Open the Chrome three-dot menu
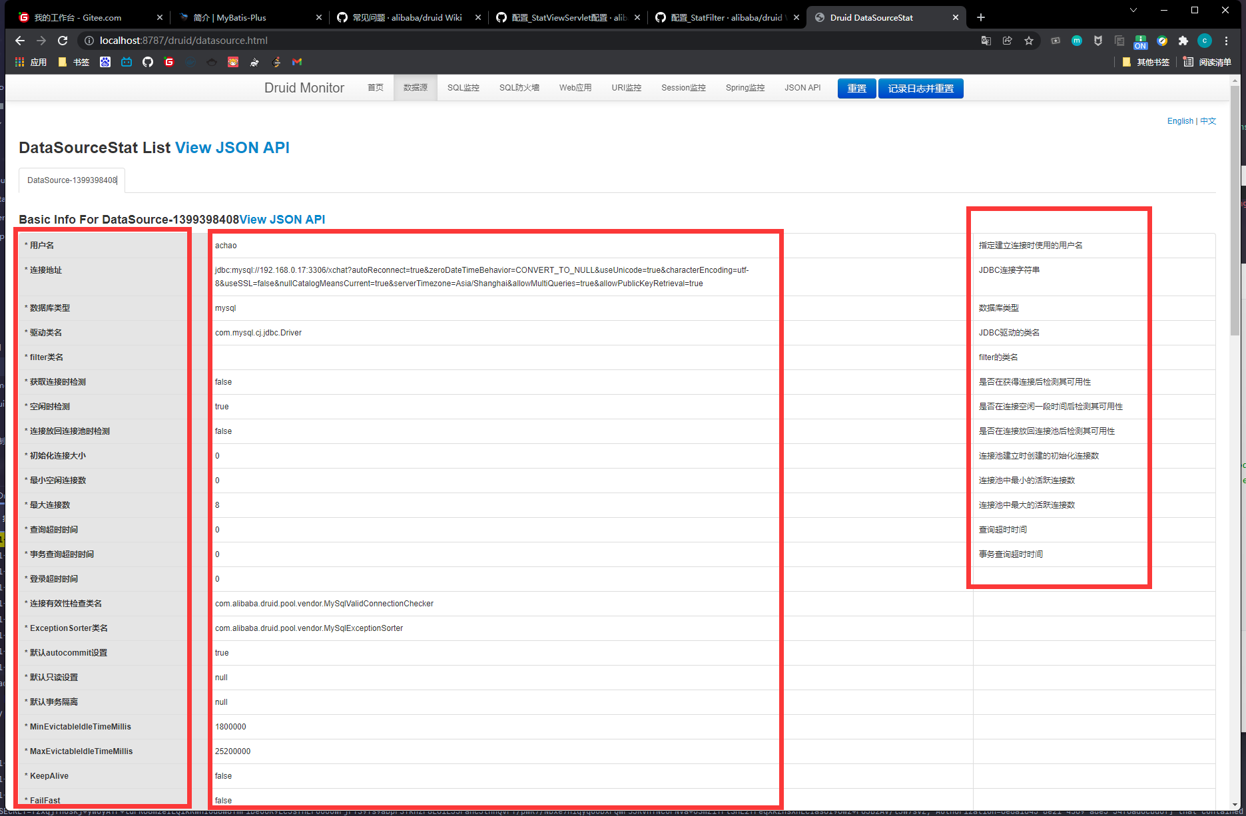Viewport: 1246px width, 816px height. (x=1226, y=41)
